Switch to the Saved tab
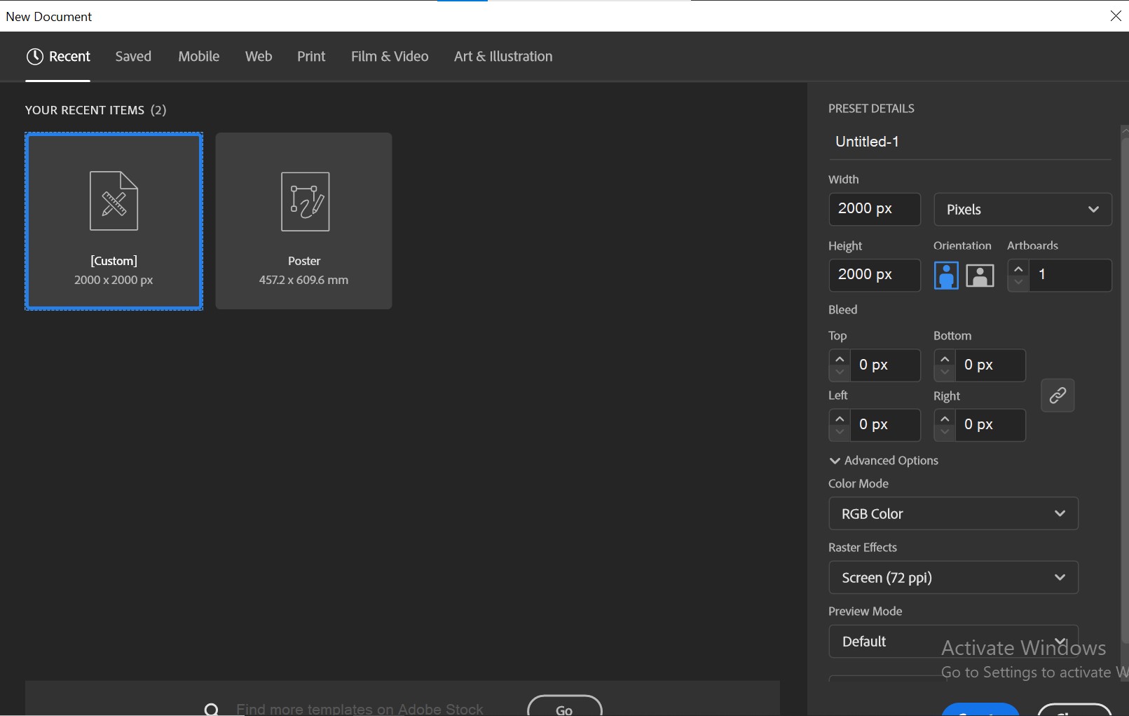The width and height of the screenshot is (1129, 716). pyautogui.click(x=133, y=56)
